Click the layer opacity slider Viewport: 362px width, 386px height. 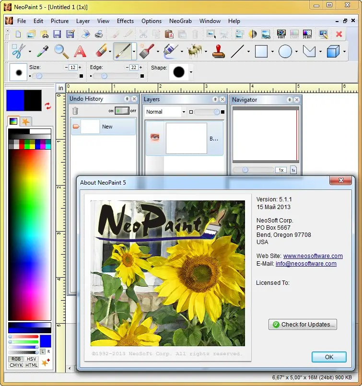207,112
